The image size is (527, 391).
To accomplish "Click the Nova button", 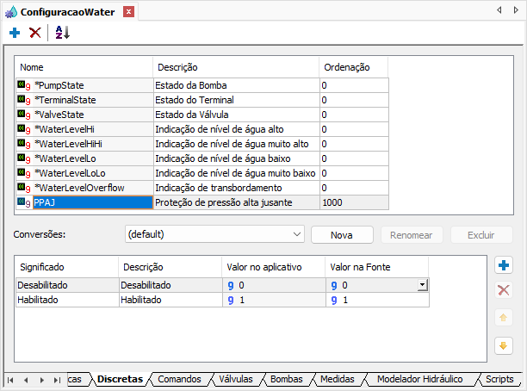I will [x=341, y=234].
